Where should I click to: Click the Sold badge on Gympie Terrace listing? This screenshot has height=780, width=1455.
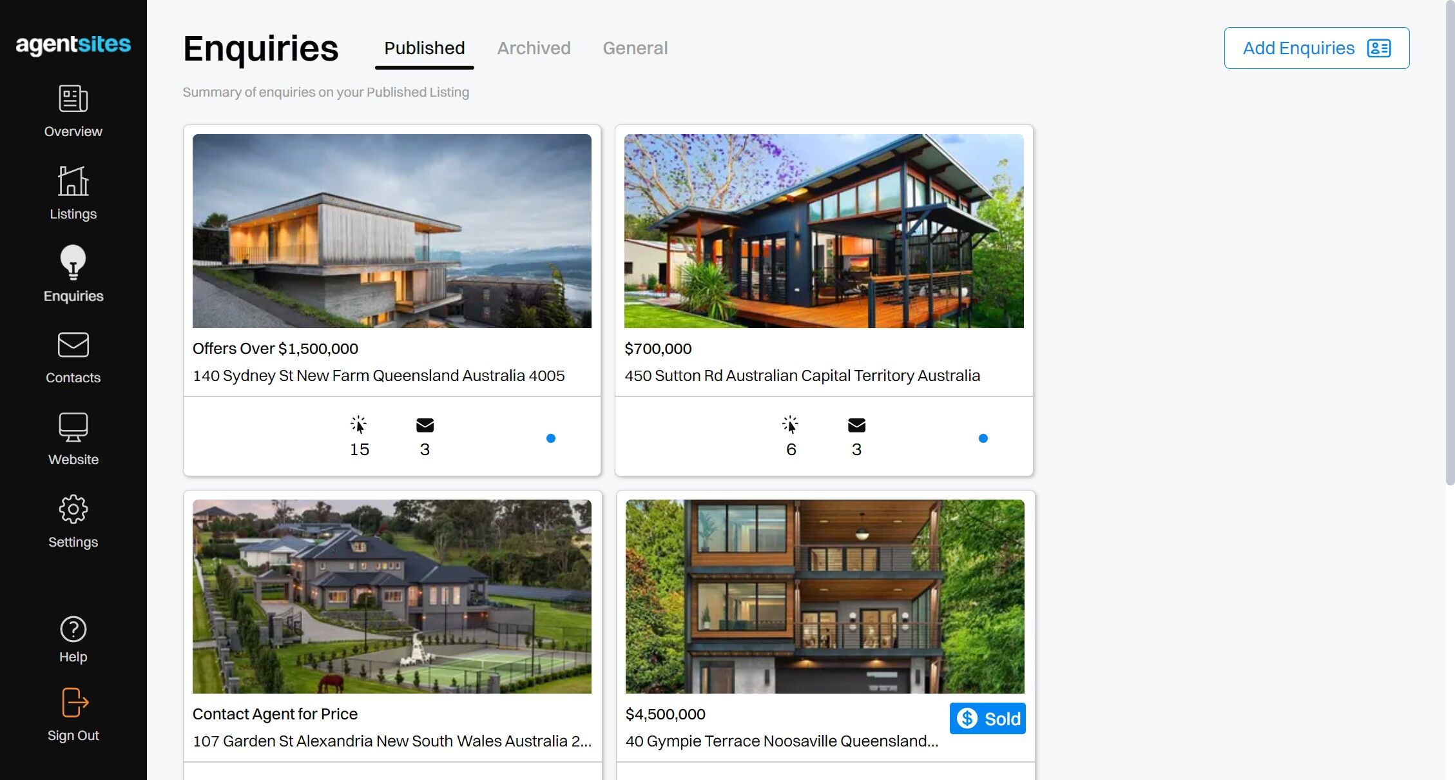coord(987,718)
